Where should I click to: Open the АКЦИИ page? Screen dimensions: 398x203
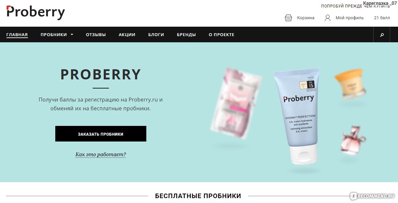click(x=127, y=34)
